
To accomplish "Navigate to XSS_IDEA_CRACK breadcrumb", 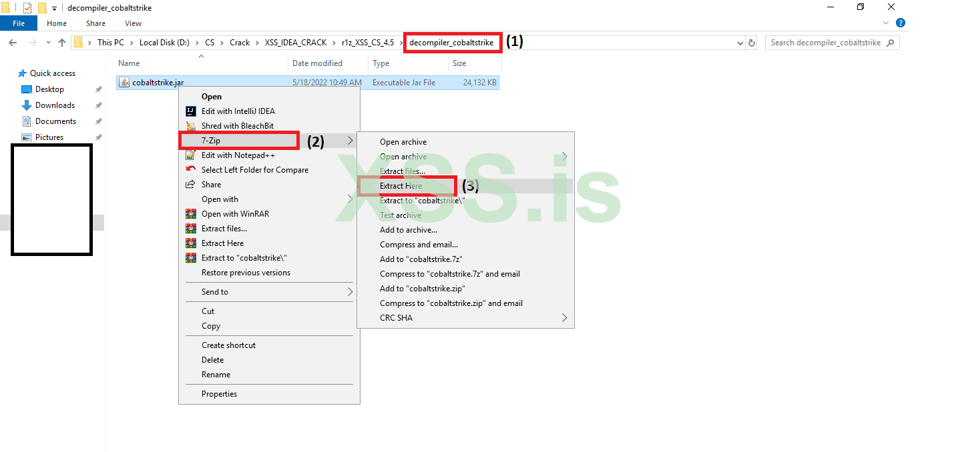I will (x=296, y=43).
